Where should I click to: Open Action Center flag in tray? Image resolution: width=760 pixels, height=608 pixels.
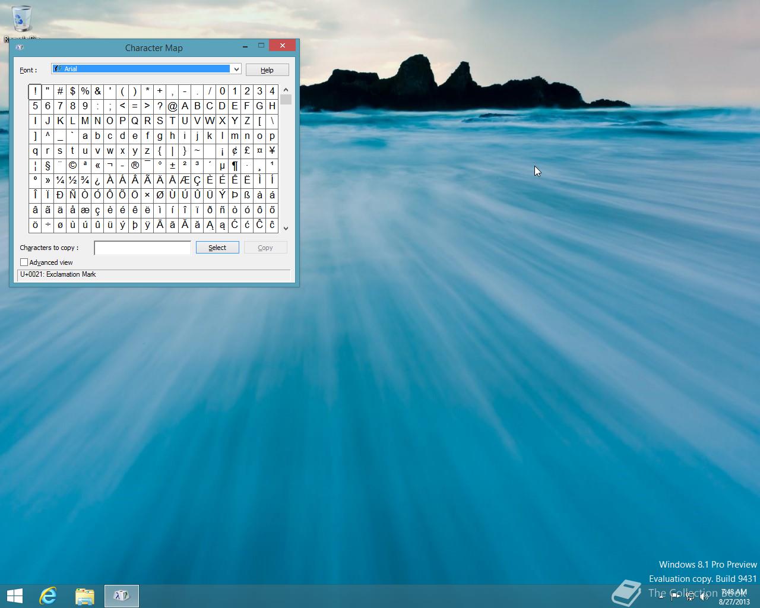[676, 597]
